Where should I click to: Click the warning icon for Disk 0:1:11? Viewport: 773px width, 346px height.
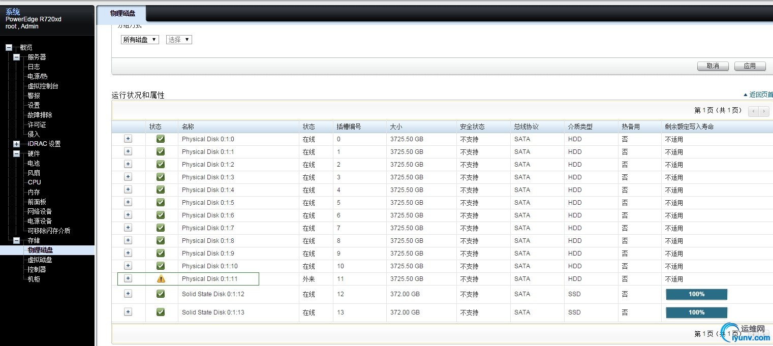click(161, 278)
